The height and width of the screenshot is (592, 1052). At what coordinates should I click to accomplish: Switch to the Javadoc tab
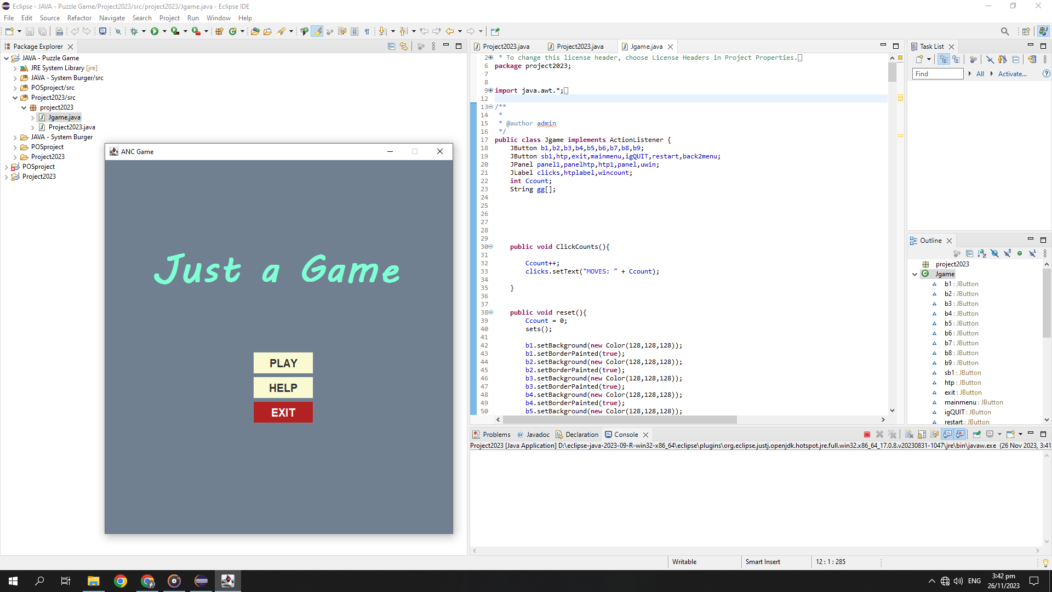(533, 435)
